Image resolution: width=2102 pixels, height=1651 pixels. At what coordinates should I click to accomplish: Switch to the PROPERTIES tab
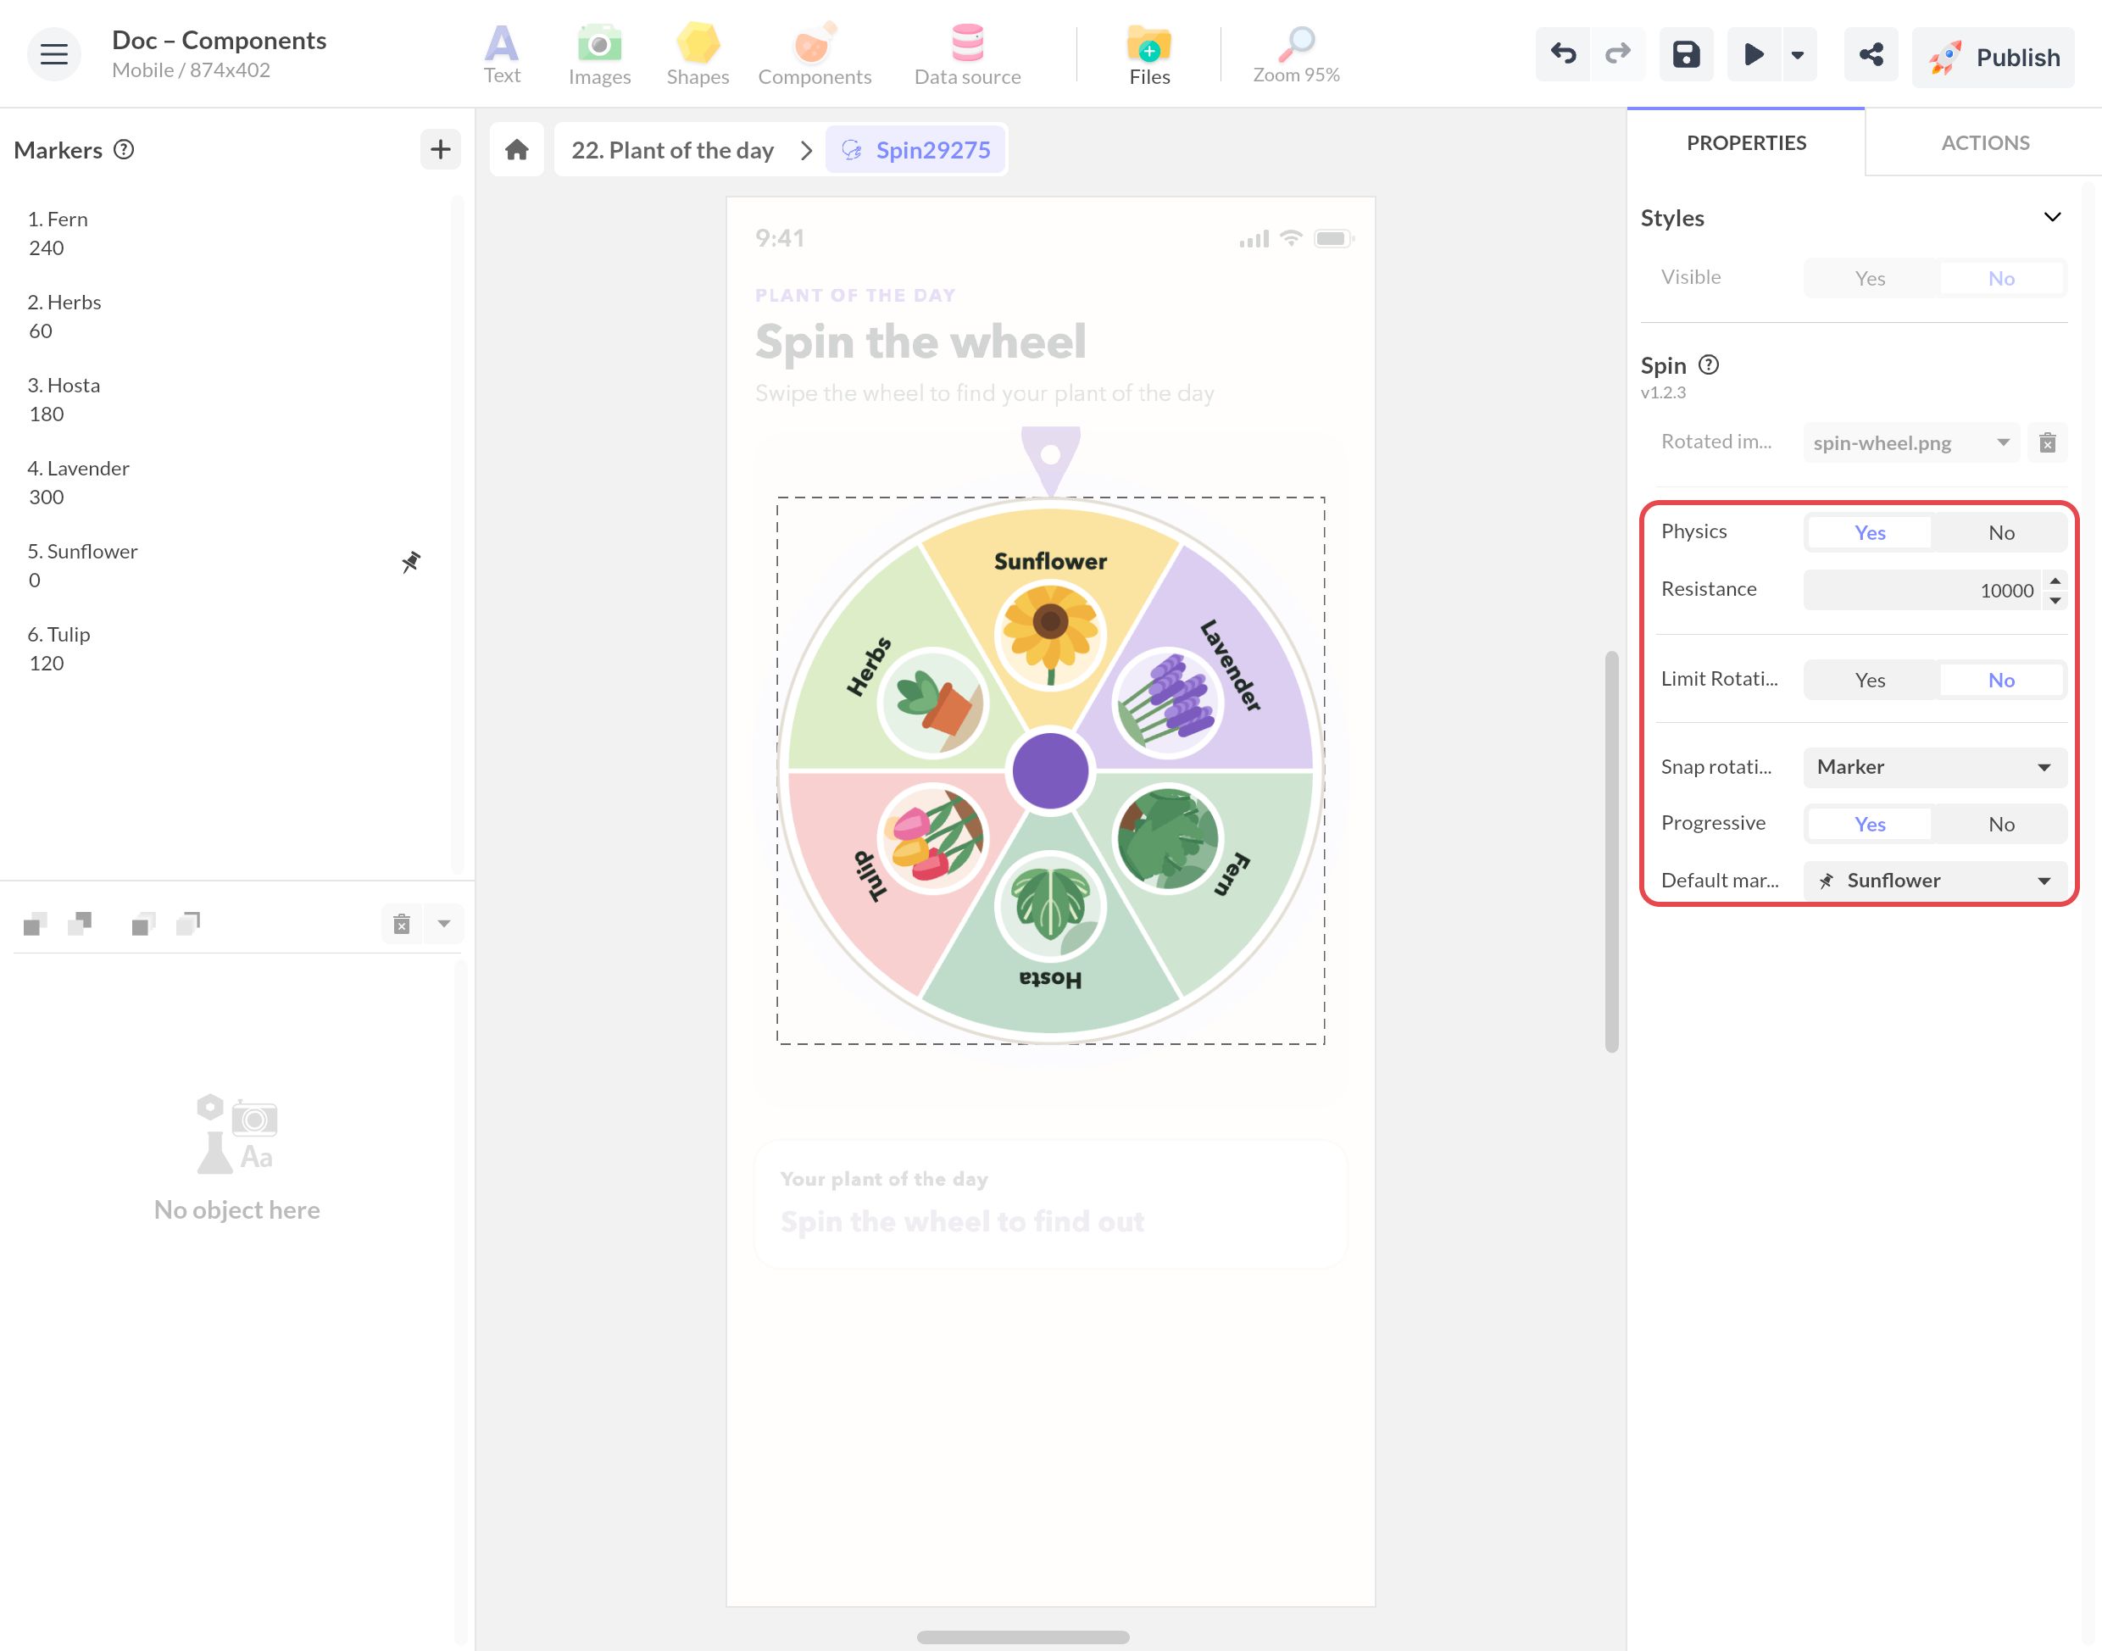click(1746, 143)
